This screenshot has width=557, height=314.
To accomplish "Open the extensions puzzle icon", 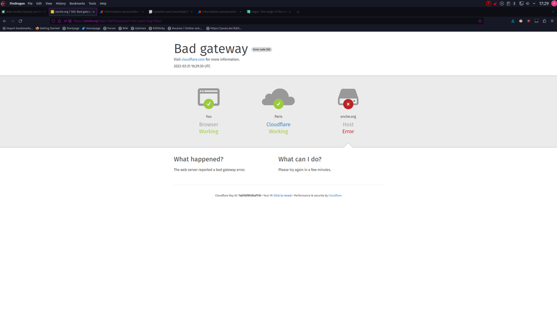I will click(x=544, y=21).
